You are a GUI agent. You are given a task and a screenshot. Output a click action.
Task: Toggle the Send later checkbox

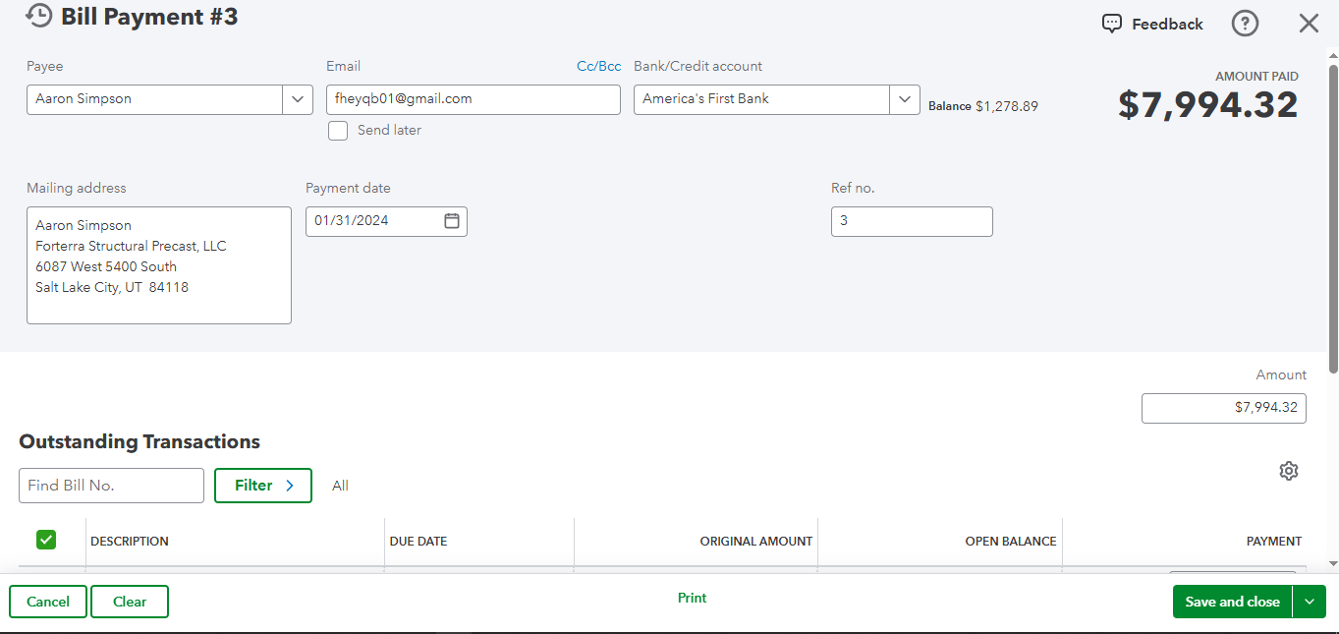[x=338, y=131]
